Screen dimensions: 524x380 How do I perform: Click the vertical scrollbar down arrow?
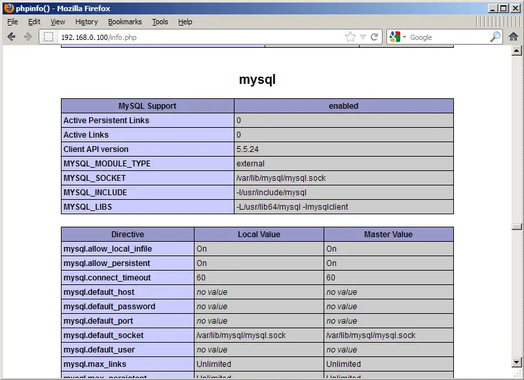[x=517, y=362]
